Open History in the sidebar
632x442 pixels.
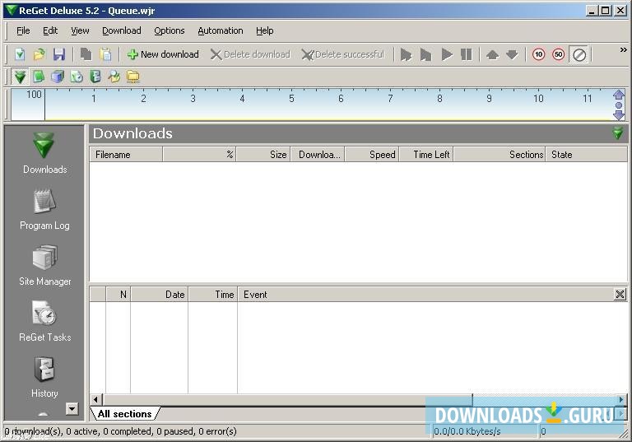pyautogui.click(x=44, y=378)
